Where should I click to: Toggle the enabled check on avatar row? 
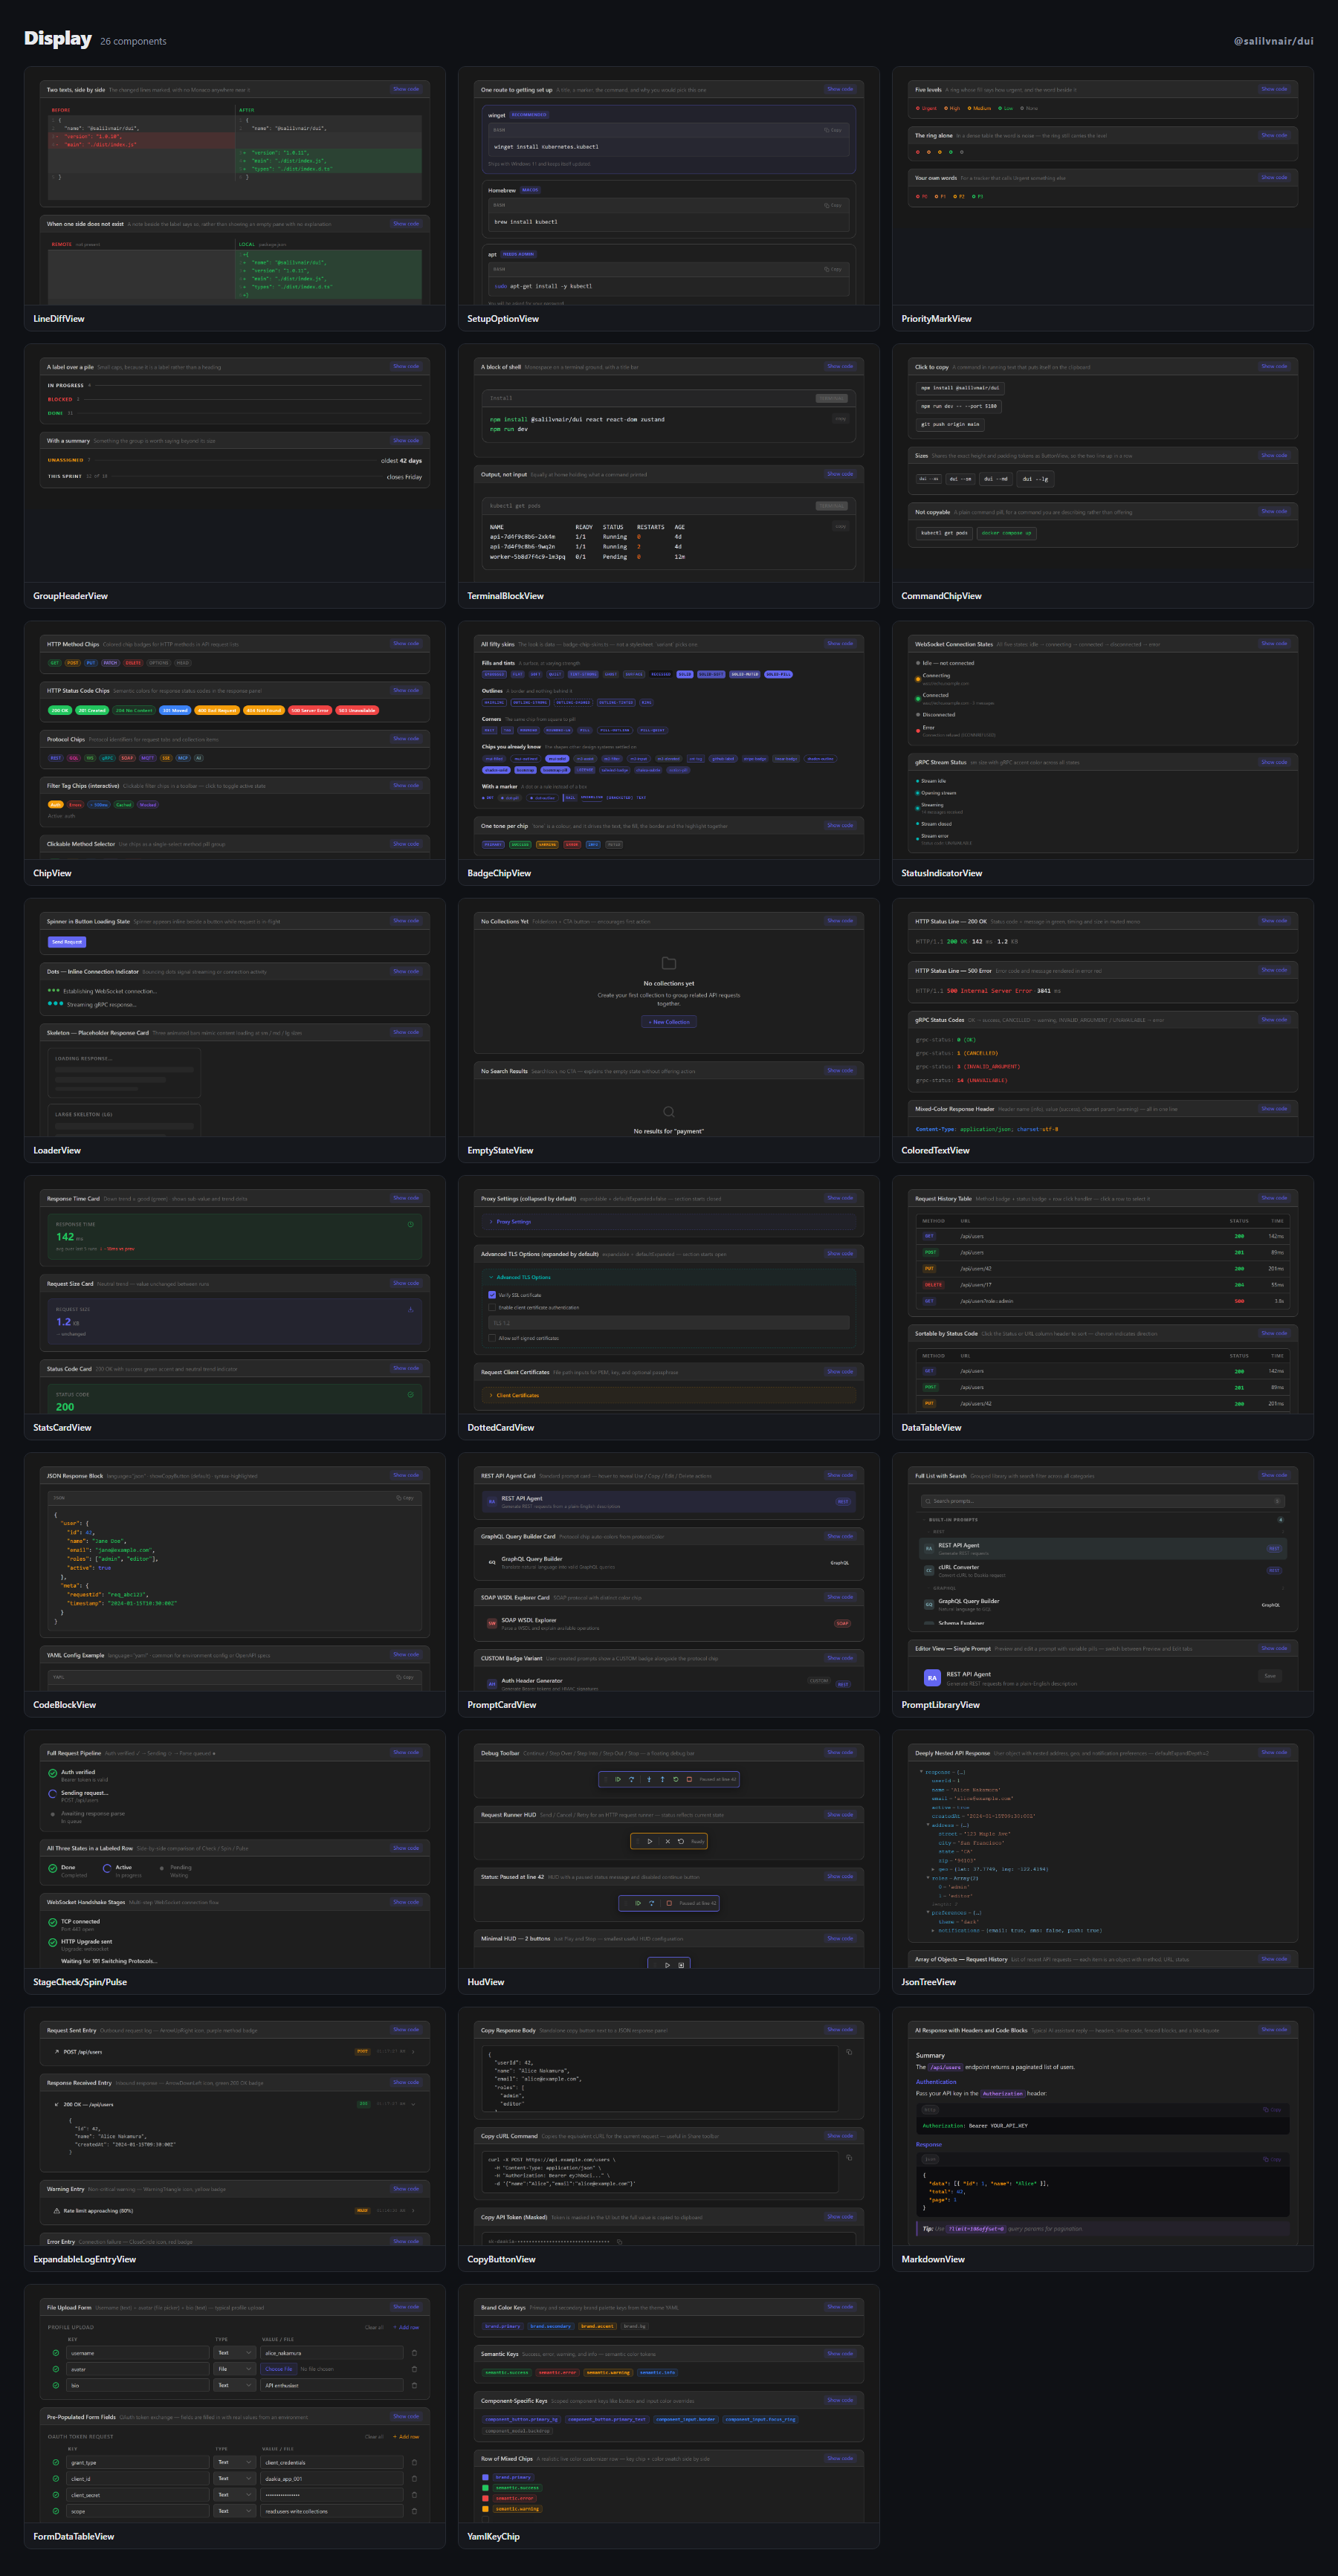(x=56, y=2369)
